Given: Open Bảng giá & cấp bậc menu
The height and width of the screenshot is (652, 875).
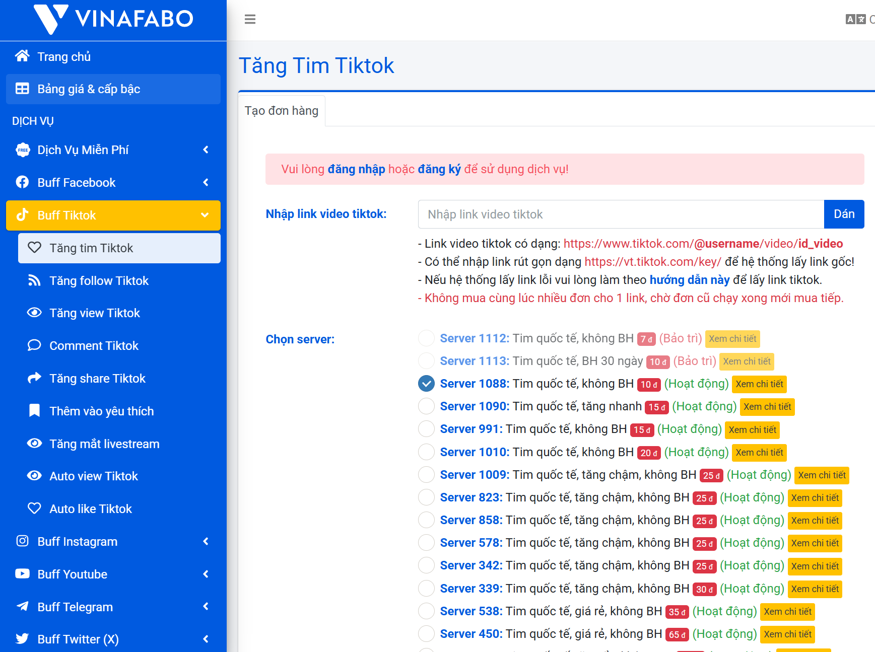Looking at the screenshot, I should pos(87,89).
